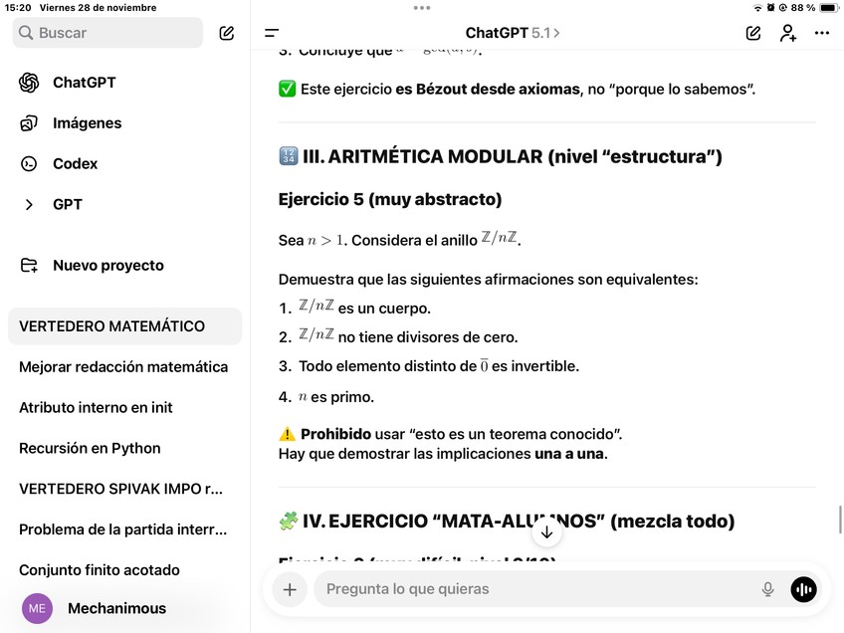
Task: Tap the new chat icon in the top bar
Action: coord(753,33)
